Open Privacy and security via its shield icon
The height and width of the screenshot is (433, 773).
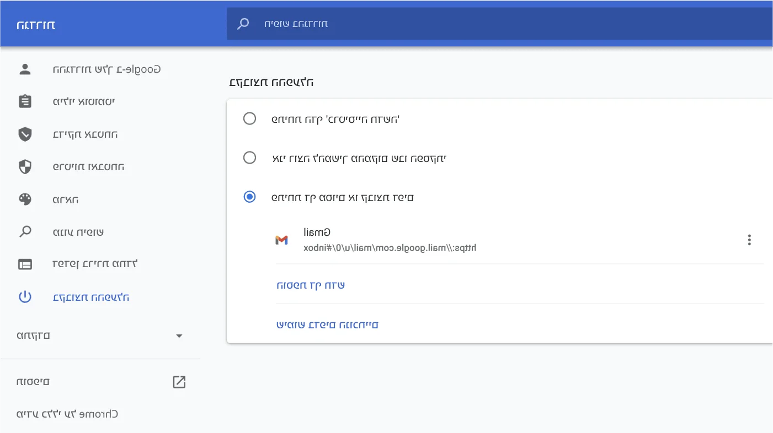point(25,166)
